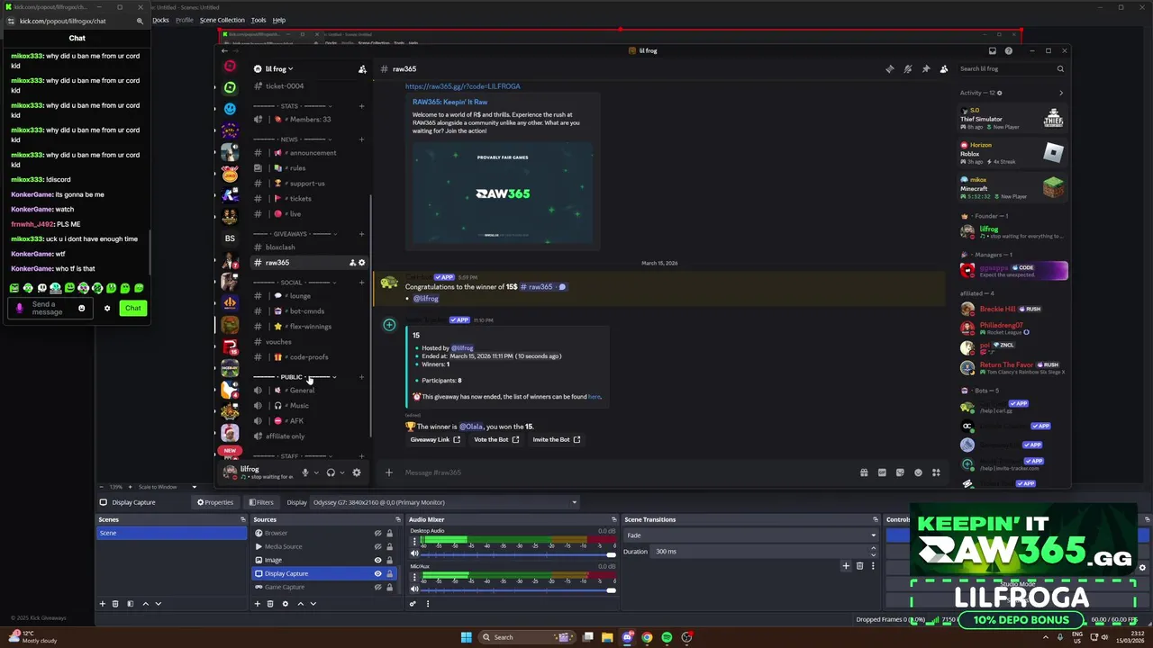Click the attach plus button in message box
This screenshot has height=648, width=1153.
tap(389, 472)
